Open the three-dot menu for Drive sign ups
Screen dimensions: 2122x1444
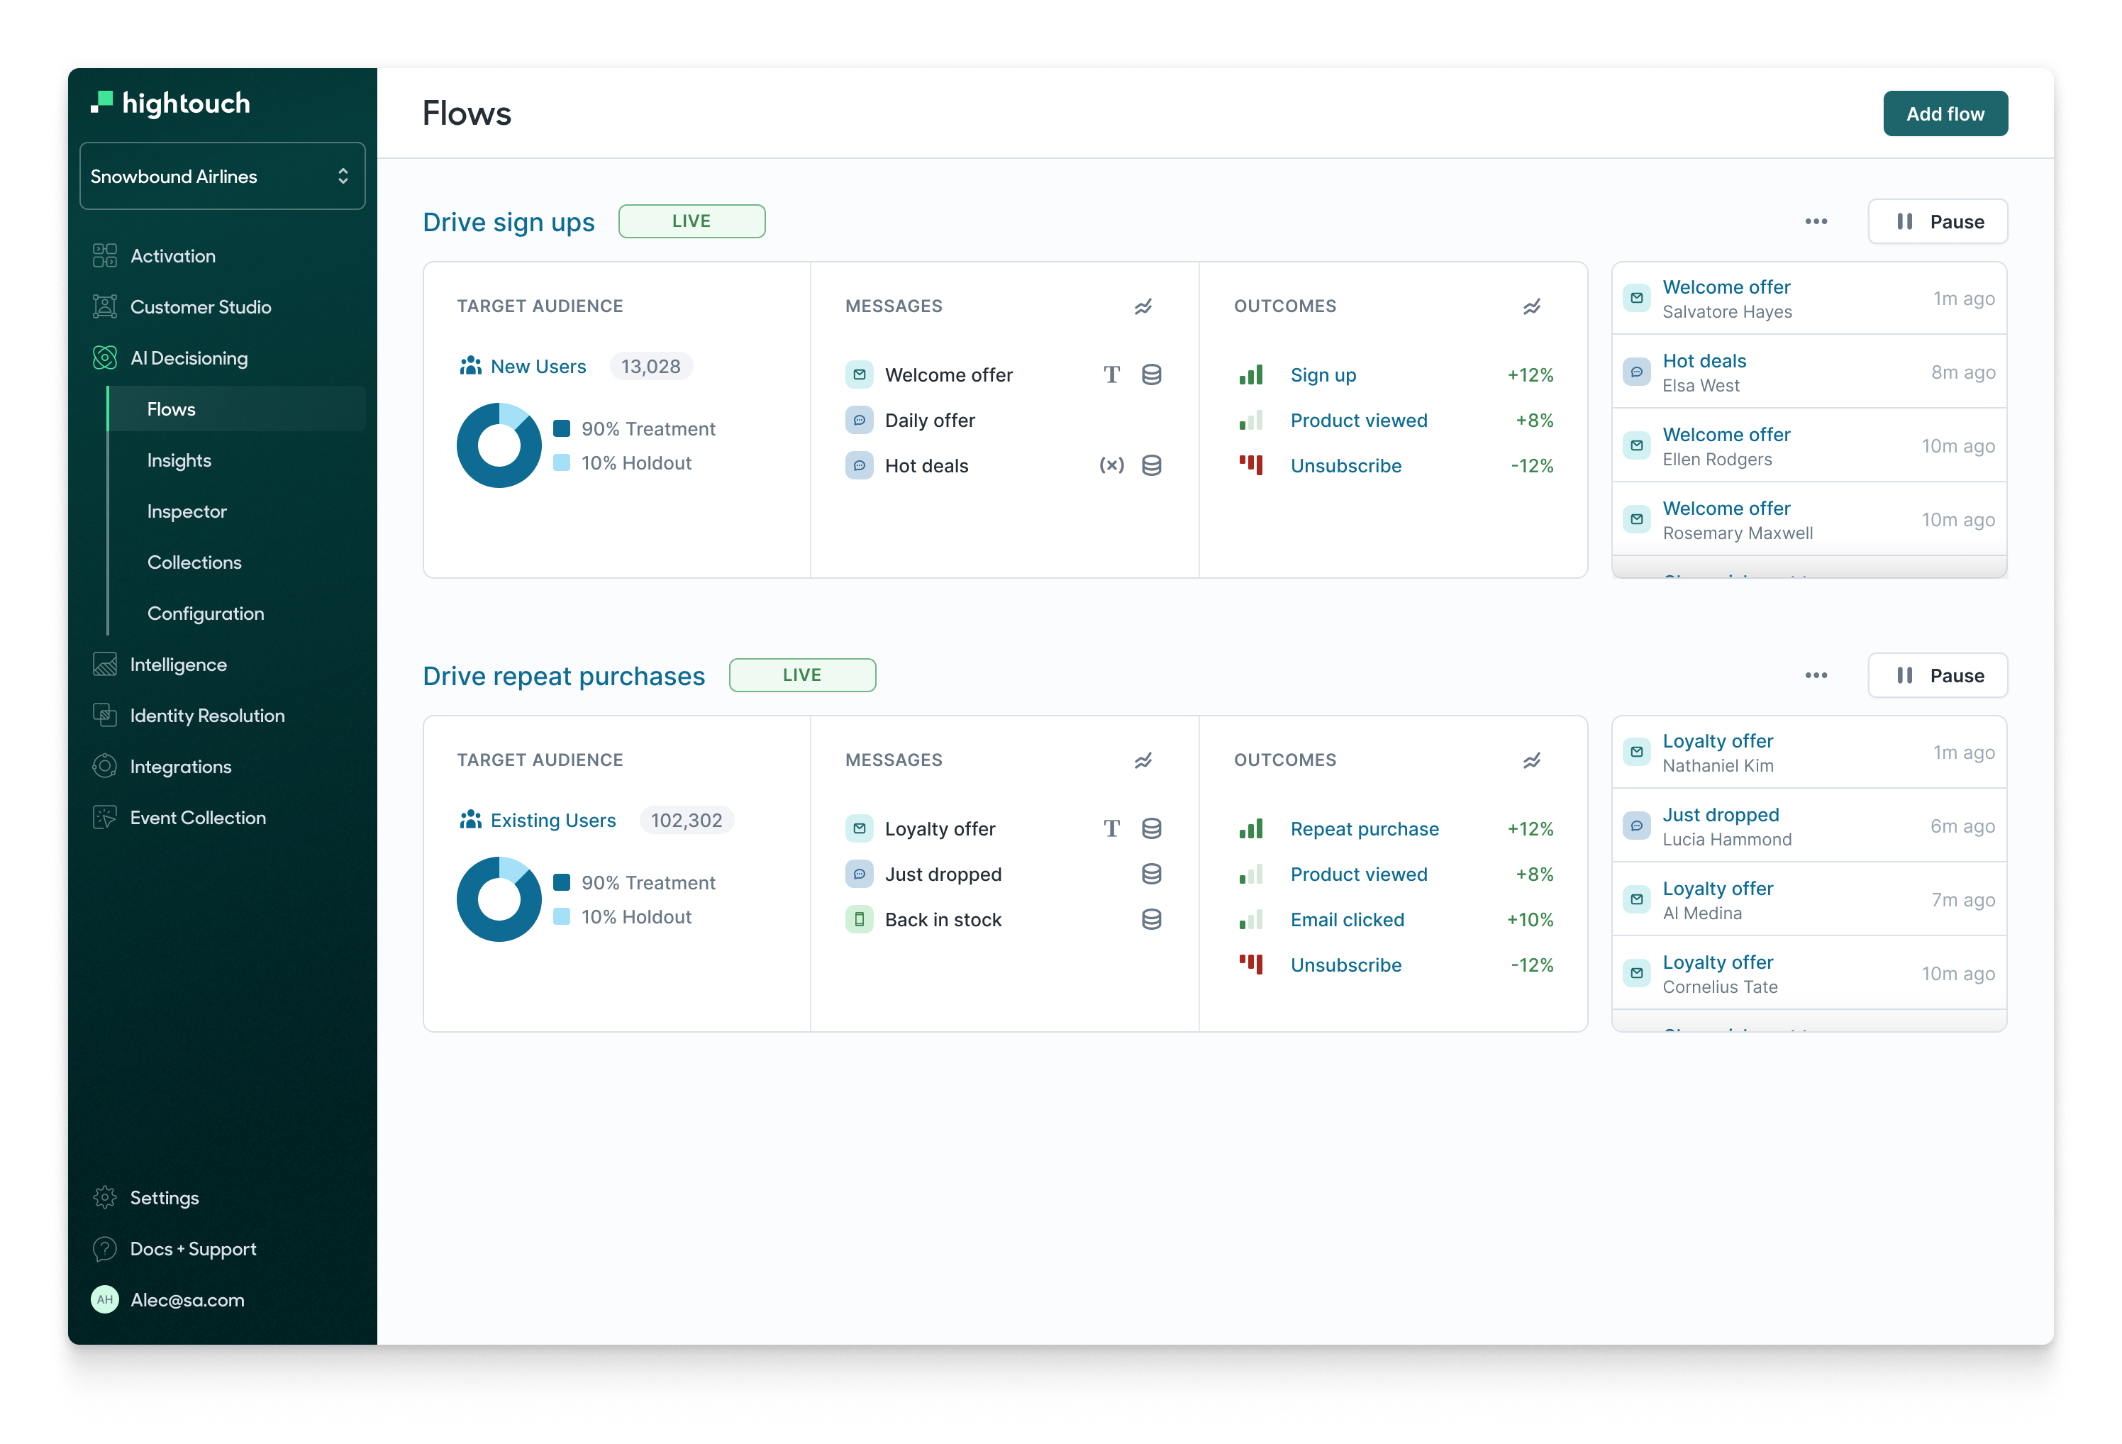pos(1815,222)
